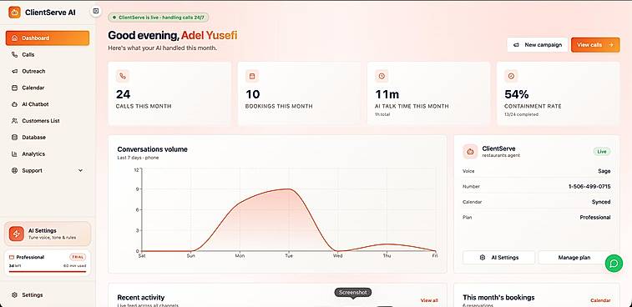Go to the Calendar page in the sidebar
This screenshot has width=632, height=307.
pyautogui.click(x=48, y=88)
